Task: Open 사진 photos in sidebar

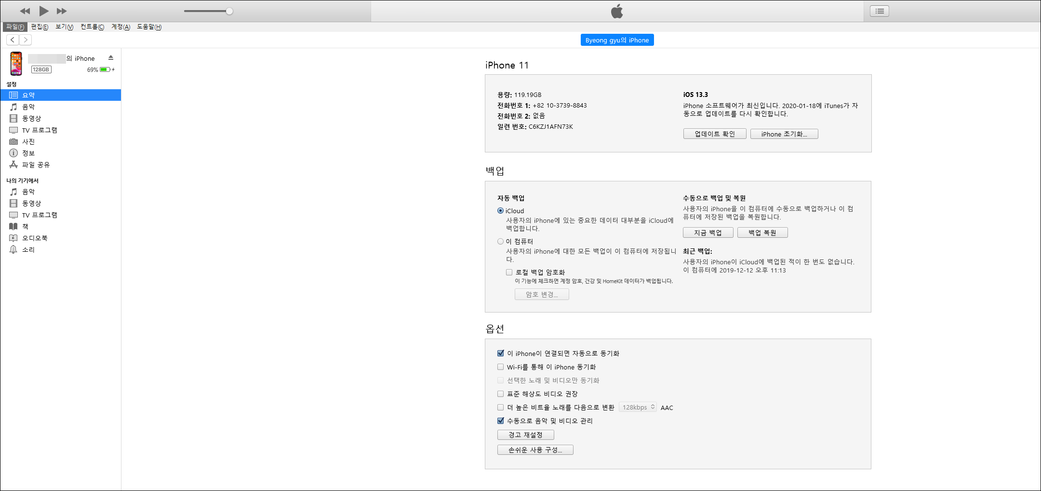Action: pyautogui.click(x=61, y=141)
